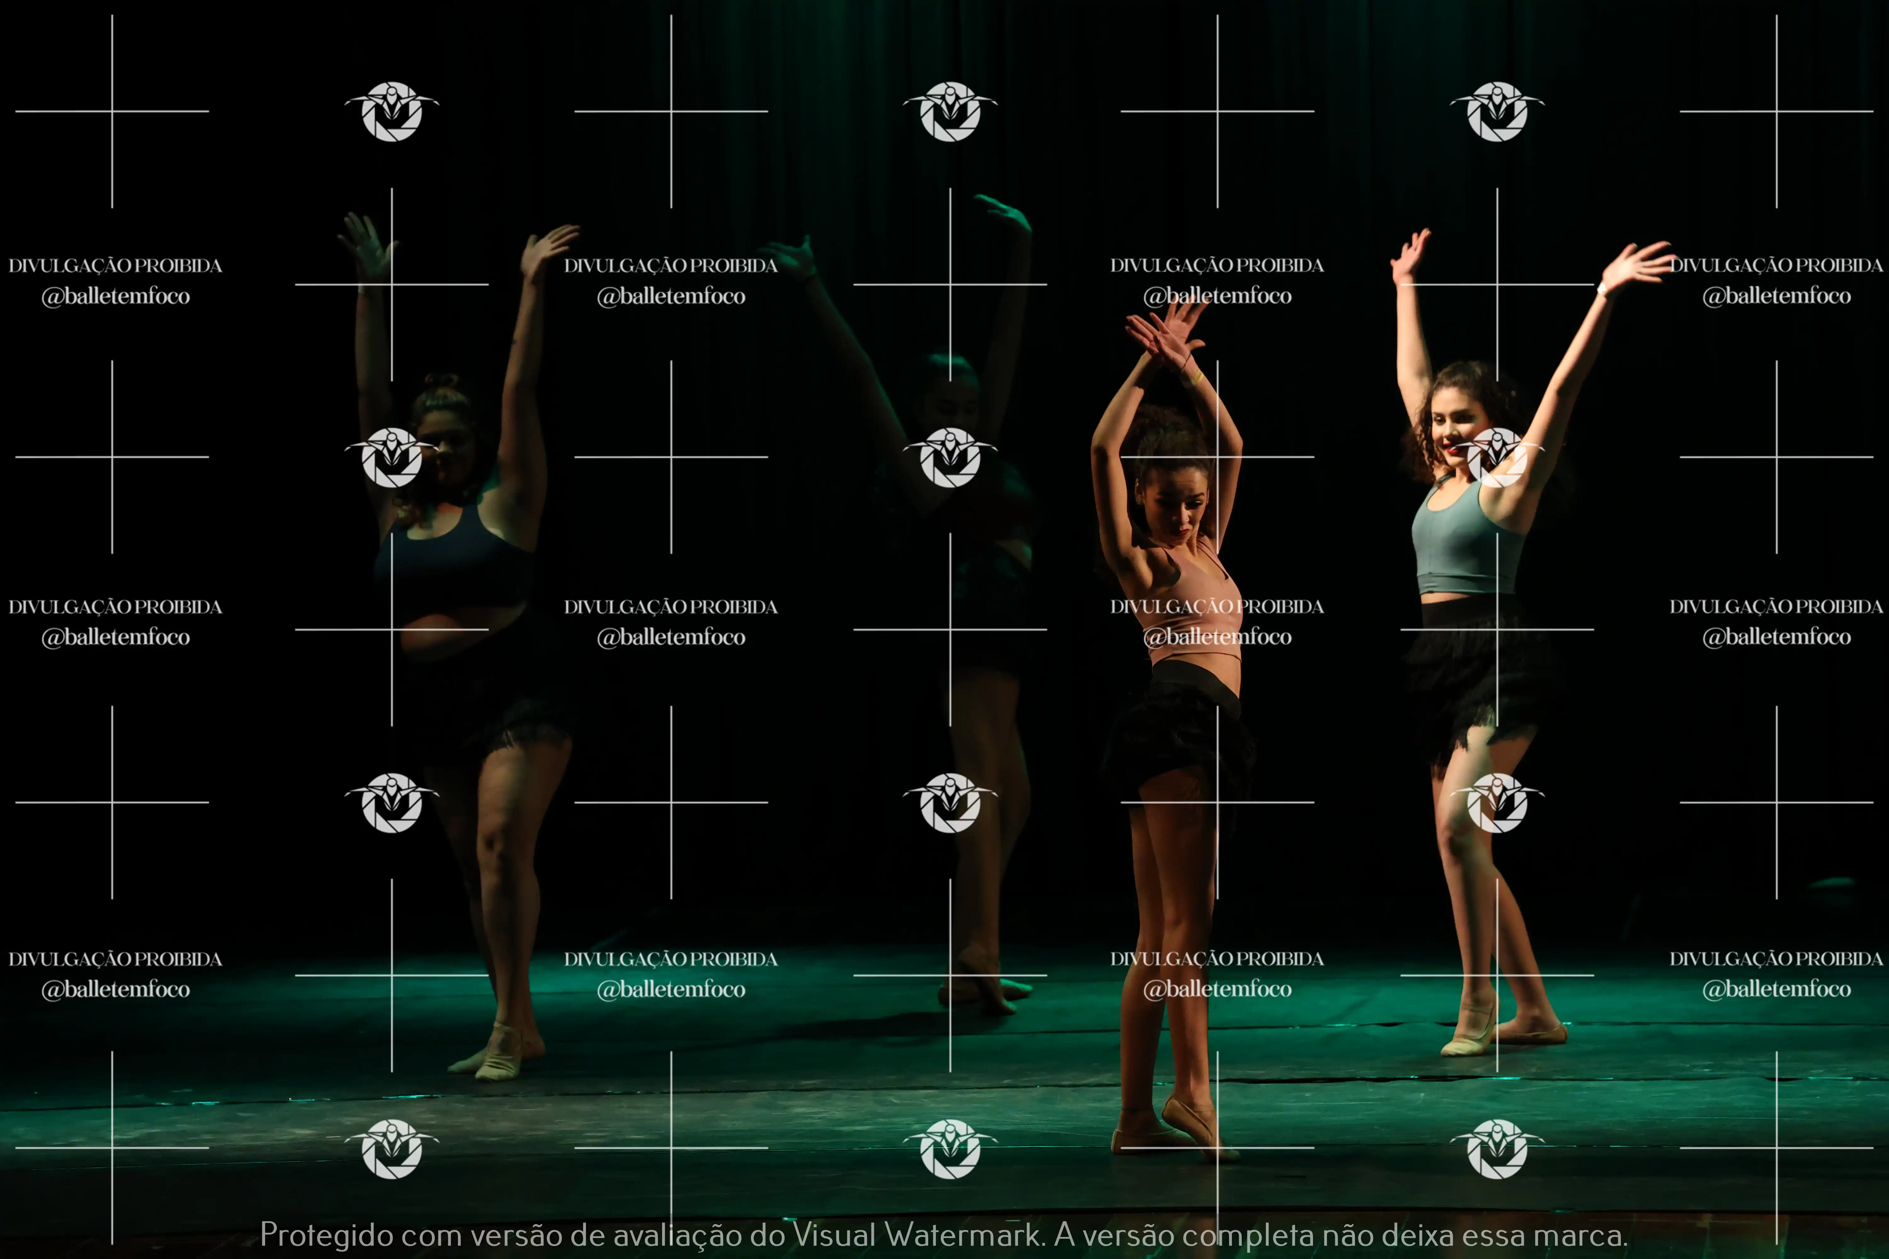The height and width of the screenshot is (1259, 1889).
Task: Click the watermark logo over the left dancer's face
Action: click(x=392, y=457)
